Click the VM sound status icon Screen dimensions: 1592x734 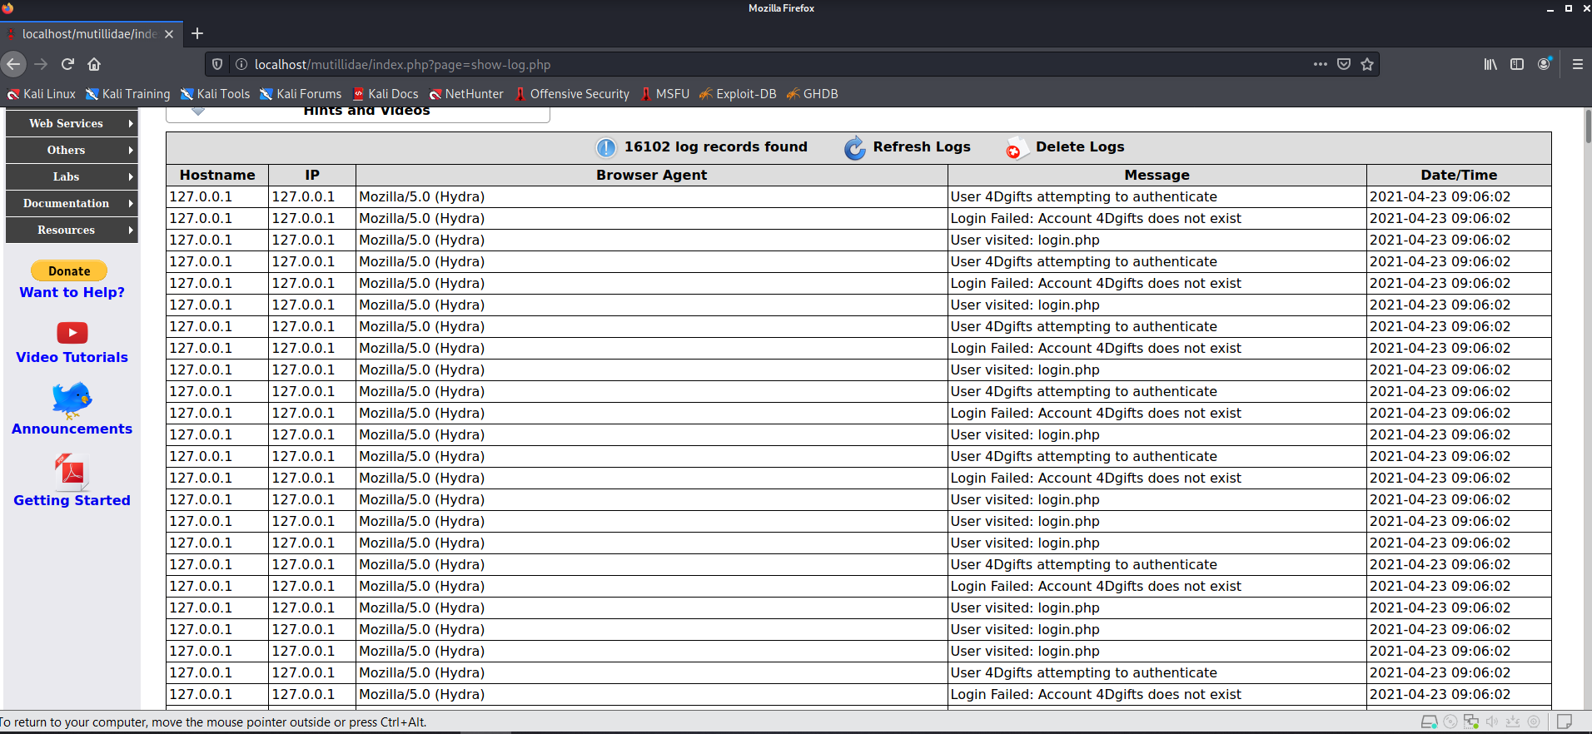pos(1492,722)
